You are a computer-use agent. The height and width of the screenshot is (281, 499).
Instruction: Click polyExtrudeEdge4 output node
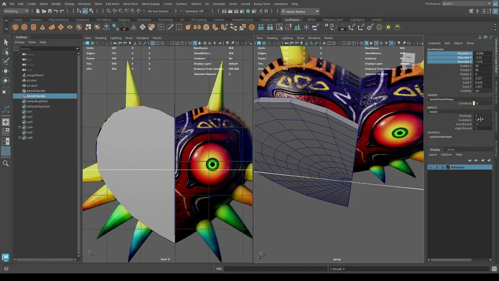coord(441,137)
